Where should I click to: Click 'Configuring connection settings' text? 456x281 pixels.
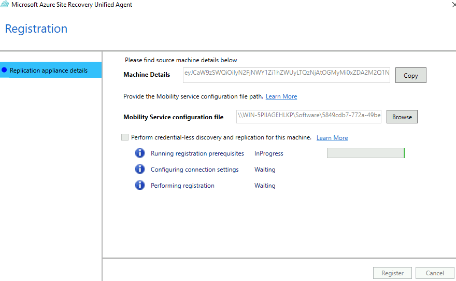pos(194,170)
